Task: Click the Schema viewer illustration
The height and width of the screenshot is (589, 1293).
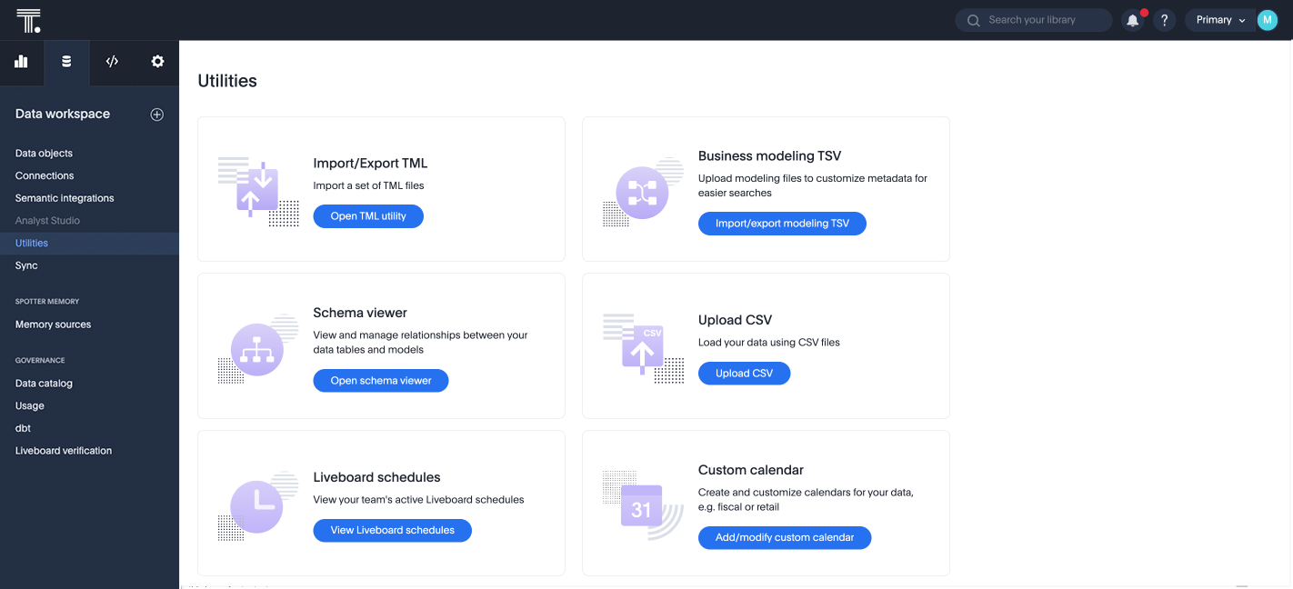Action: (x=258, y=349)
